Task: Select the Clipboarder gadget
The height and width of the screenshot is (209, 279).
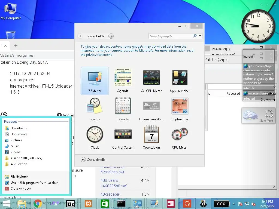Action: pos(180,109)
